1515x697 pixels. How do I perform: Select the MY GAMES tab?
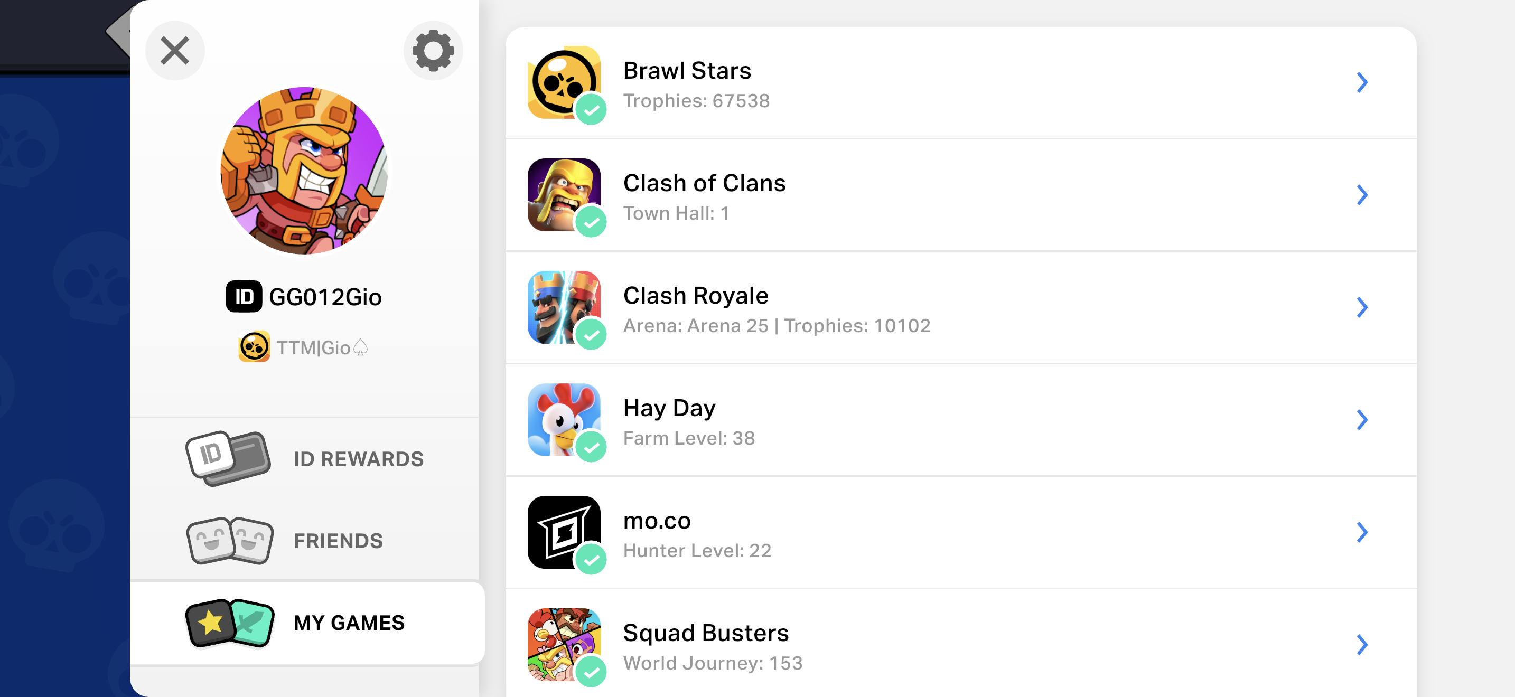pos(307,623)
